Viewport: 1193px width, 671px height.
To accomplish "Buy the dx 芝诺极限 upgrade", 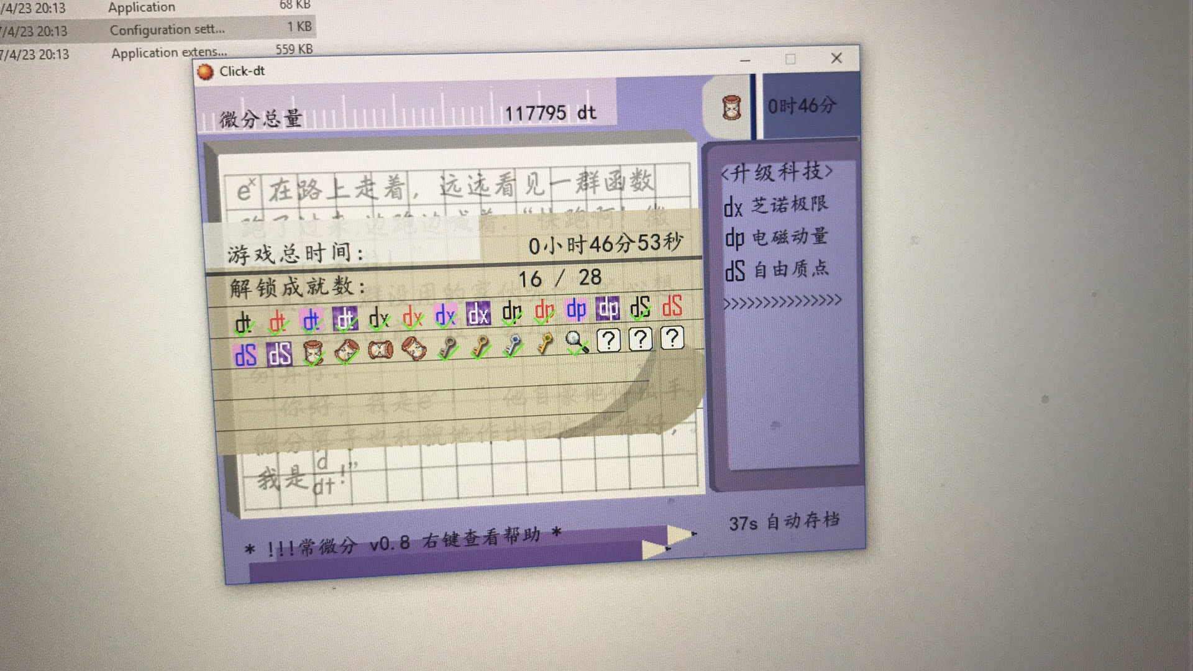I will (775, 205).
